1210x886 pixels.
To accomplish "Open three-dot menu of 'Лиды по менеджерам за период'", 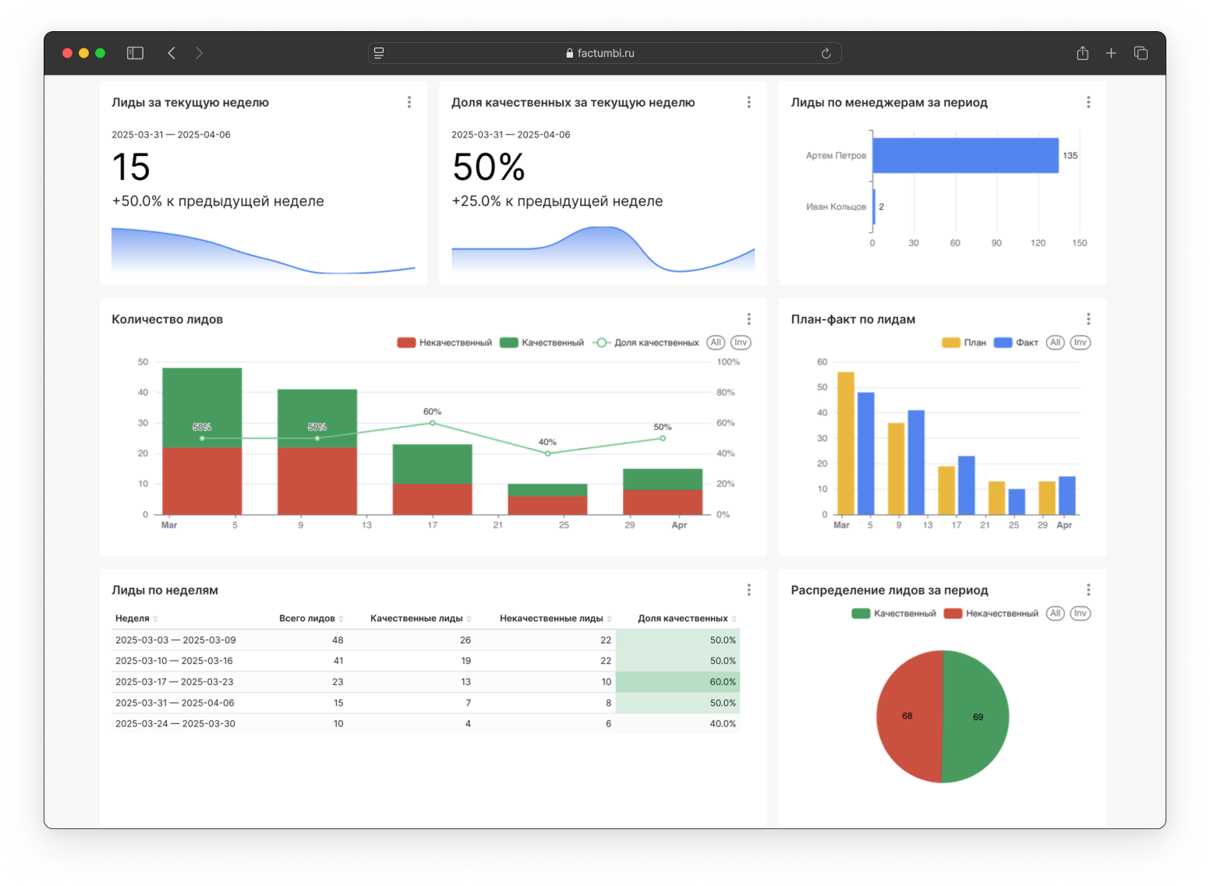I will [x=1088, y=102].
